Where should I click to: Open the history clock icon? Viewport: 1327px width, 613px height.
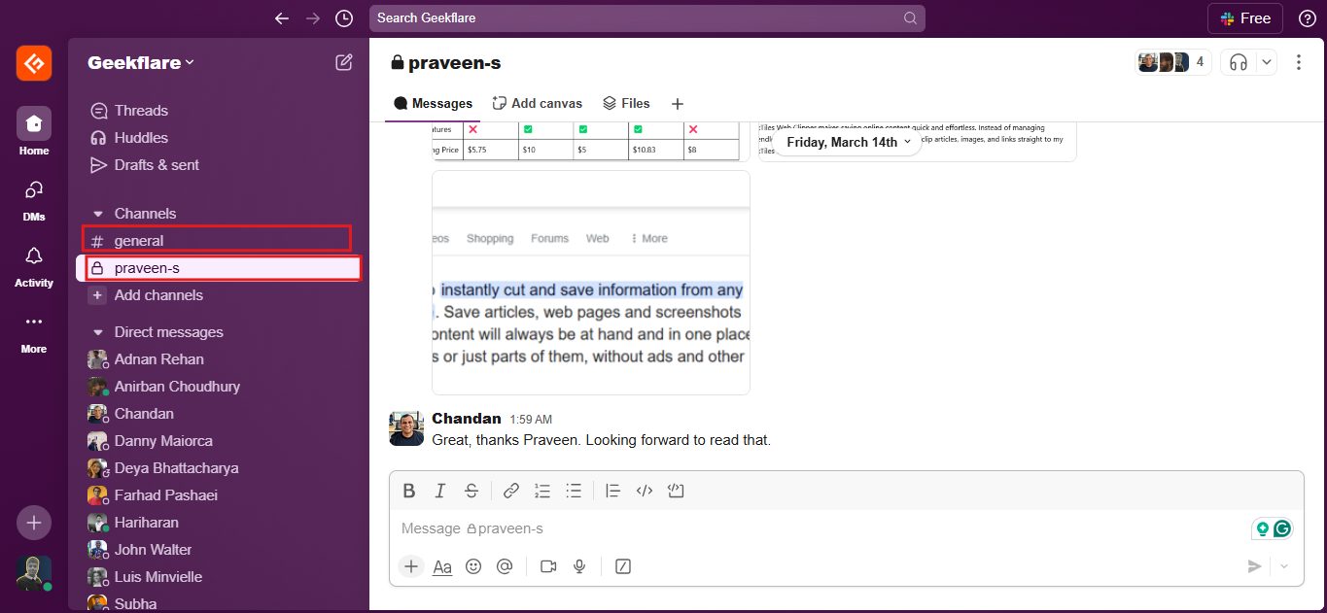coord(344,17)
